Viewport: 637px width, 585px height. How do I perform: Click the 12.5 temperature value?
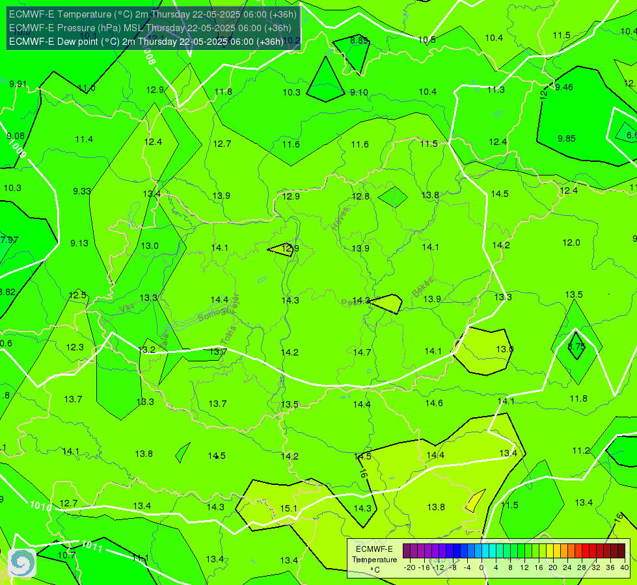tap(77, 295)
